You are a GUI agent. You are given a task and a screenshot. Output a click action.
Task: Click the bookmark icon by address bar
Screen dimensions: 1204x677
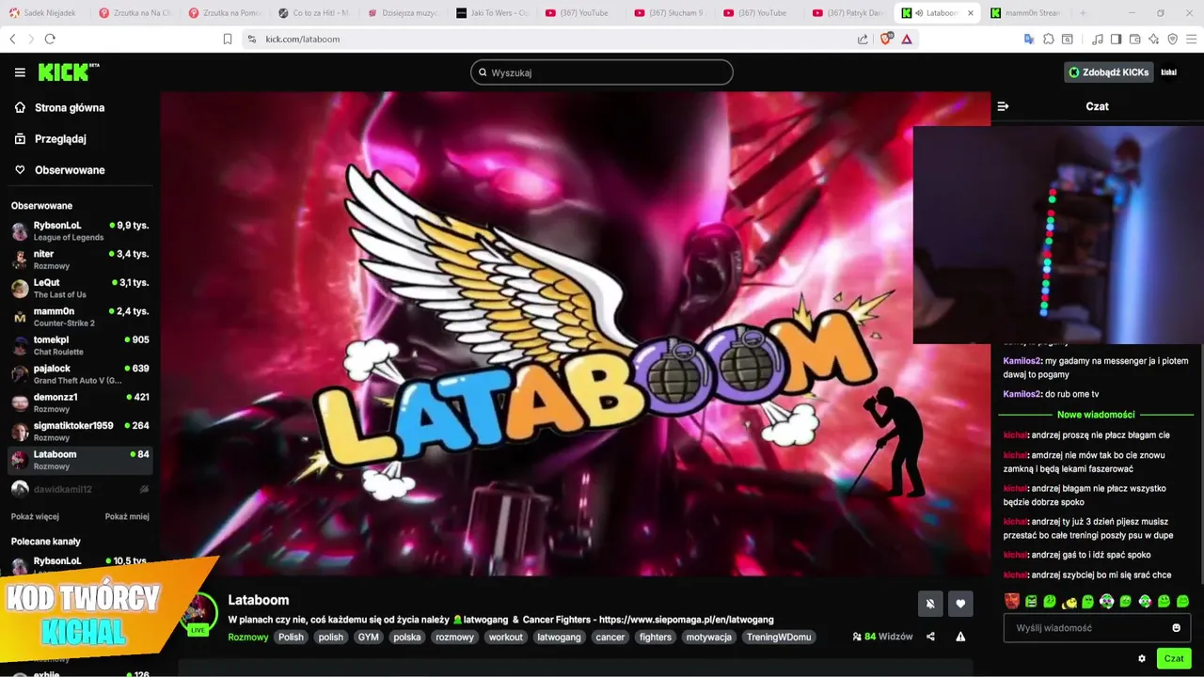coord(227,39)
